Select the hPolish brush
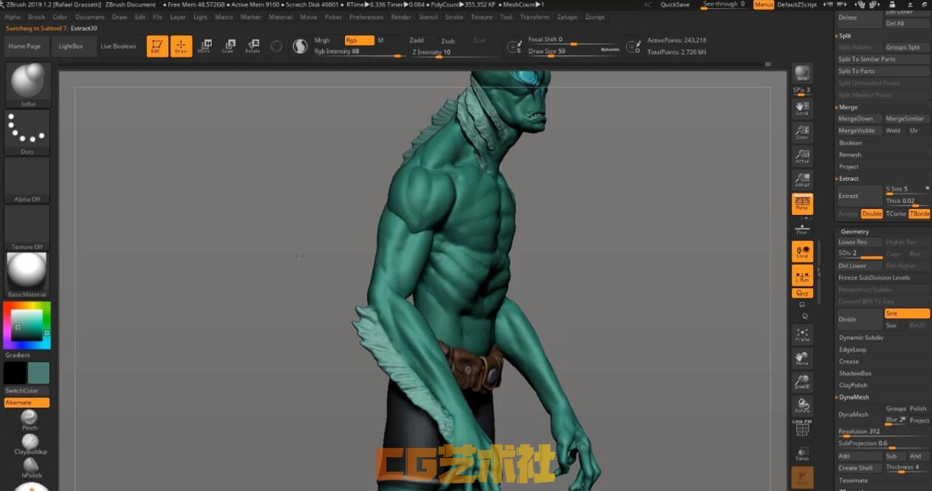Screen dimensions: 932x491 coord(32,467)
